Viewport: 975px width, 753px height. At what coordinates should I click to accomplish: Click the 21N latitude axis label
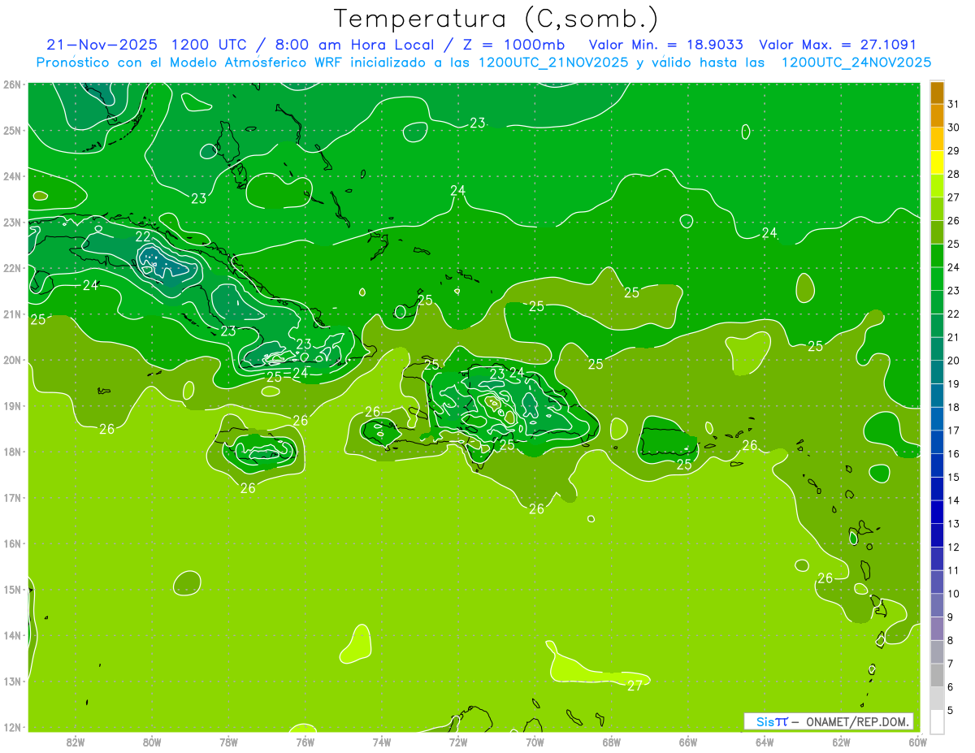12,314
